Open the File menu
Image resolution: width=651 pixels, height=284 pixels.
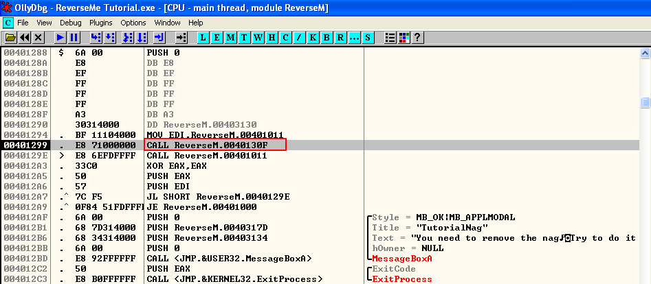(x=23, y=23)
